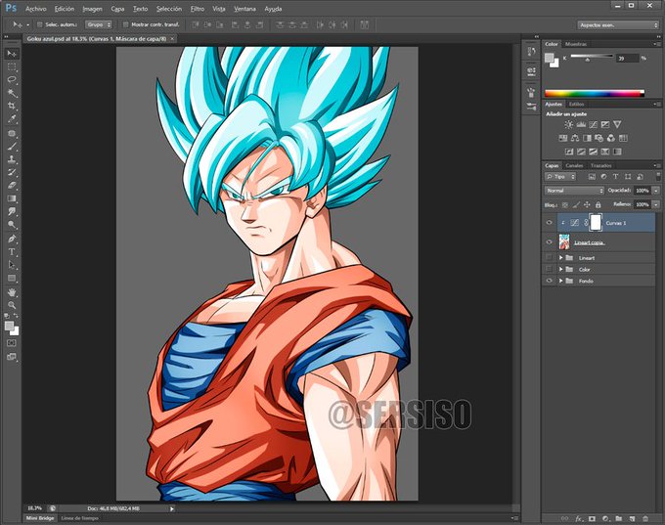Select the Lasso tool

pyautogui.click(x=12, y=80)
